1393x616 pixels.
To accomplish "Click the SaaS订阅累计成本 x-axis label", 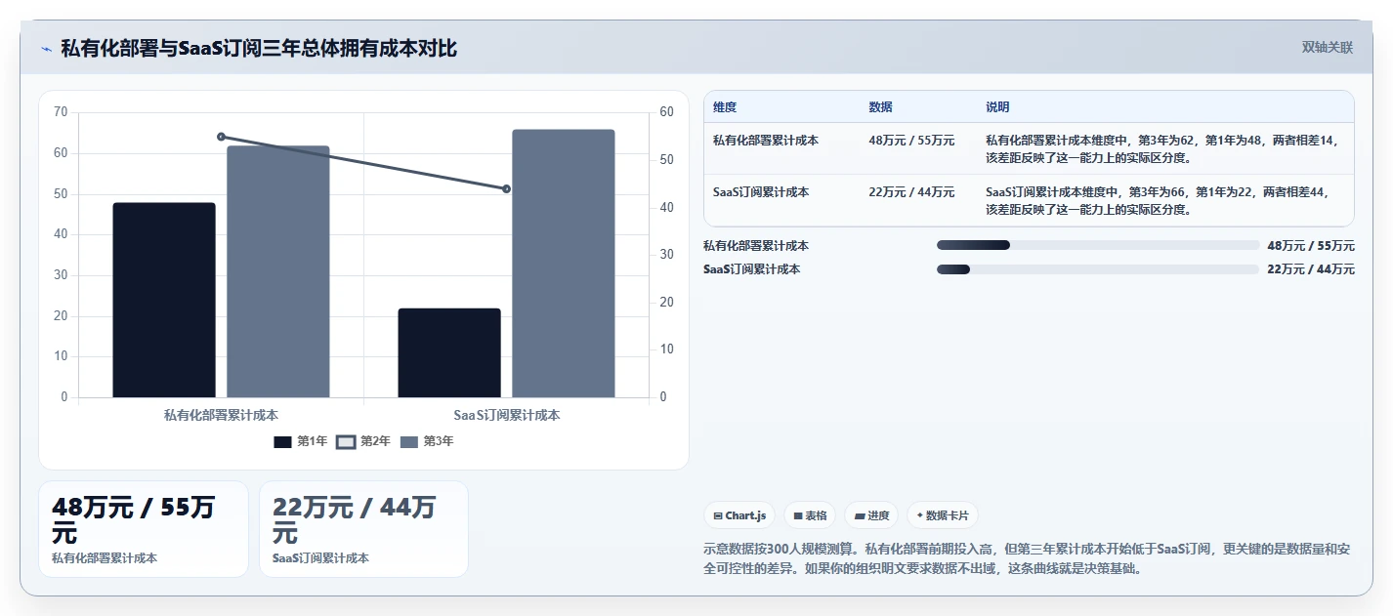I will tap(506, 415).
